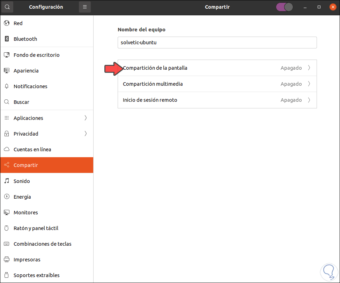This screenshot has height=283, width=340.
Task: Click the Nombre del equipo text field
Action: pyautogui.click(x=217, y=43)
